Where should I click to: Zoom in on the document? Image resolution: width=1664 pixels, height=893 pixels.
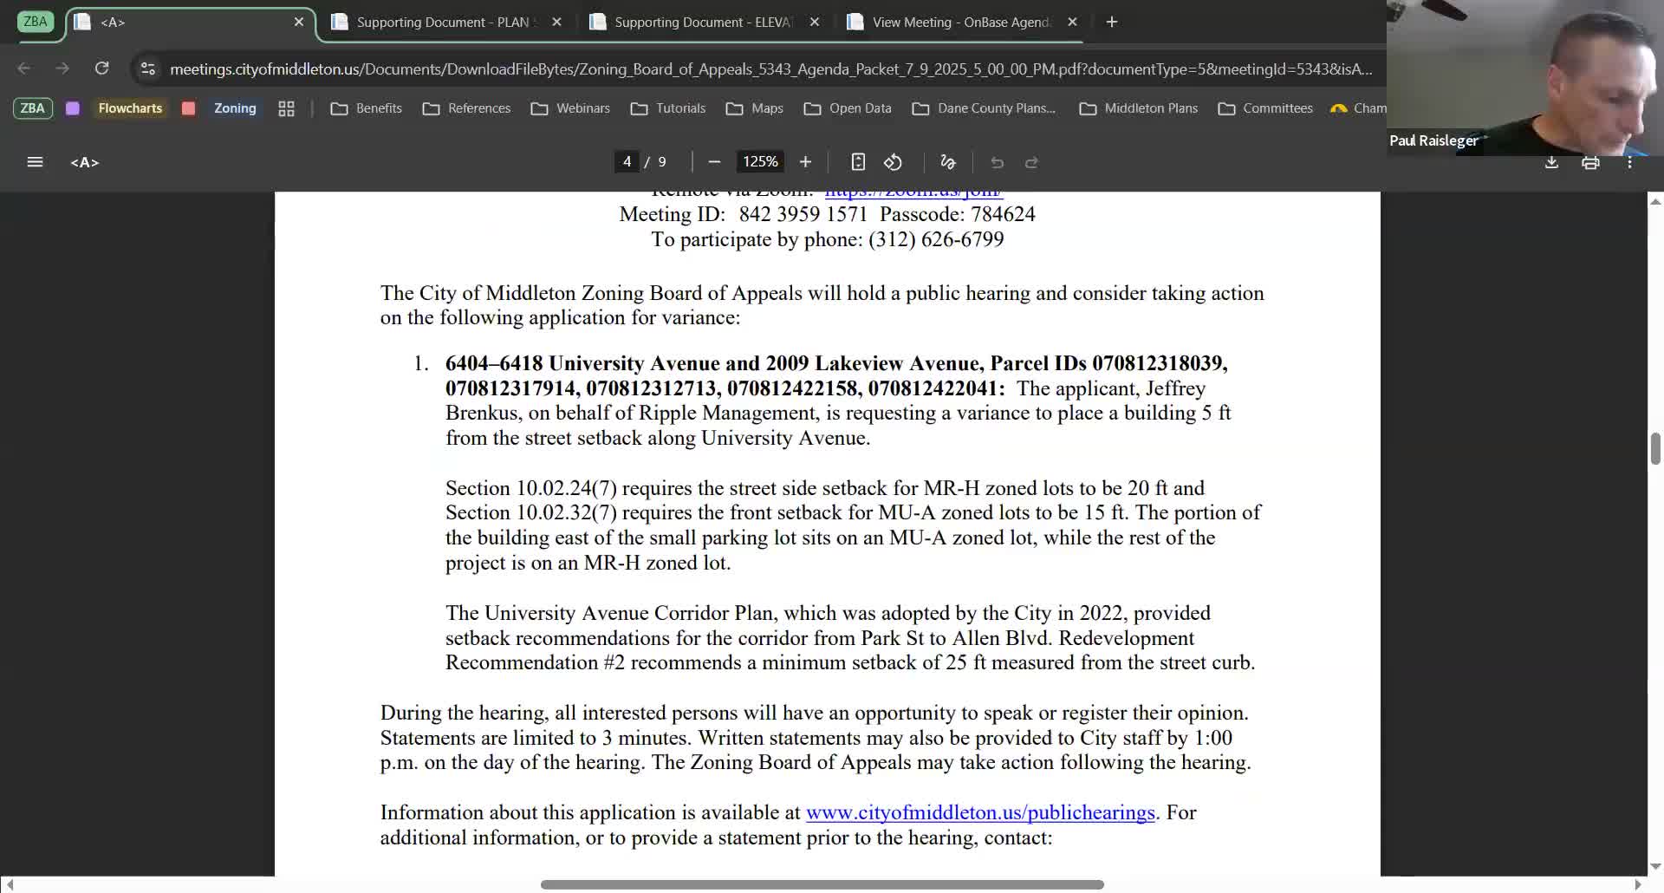pos(804,162)
